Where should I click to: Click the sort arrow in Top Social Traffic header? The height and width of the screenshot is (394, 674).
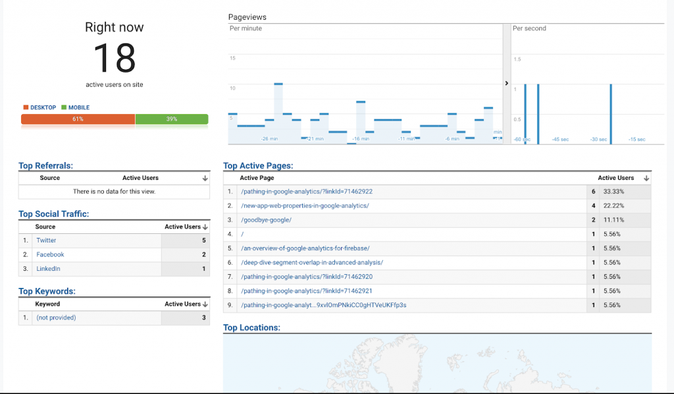pos(205,227)
